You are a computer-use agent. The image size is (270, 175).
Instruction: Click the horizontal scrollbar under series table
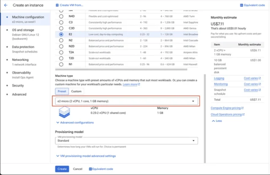tap(121, 69)
